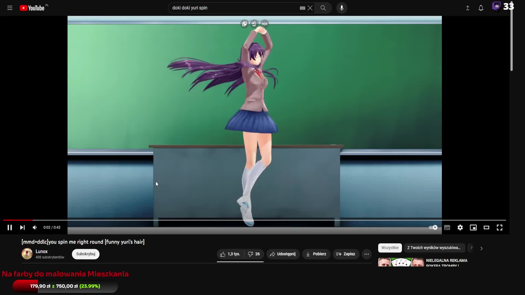Image resolution: width=525 pixels, height=295 pixels.
Task: Save to playlist with Zapisz
Action: tap(346, 254)
